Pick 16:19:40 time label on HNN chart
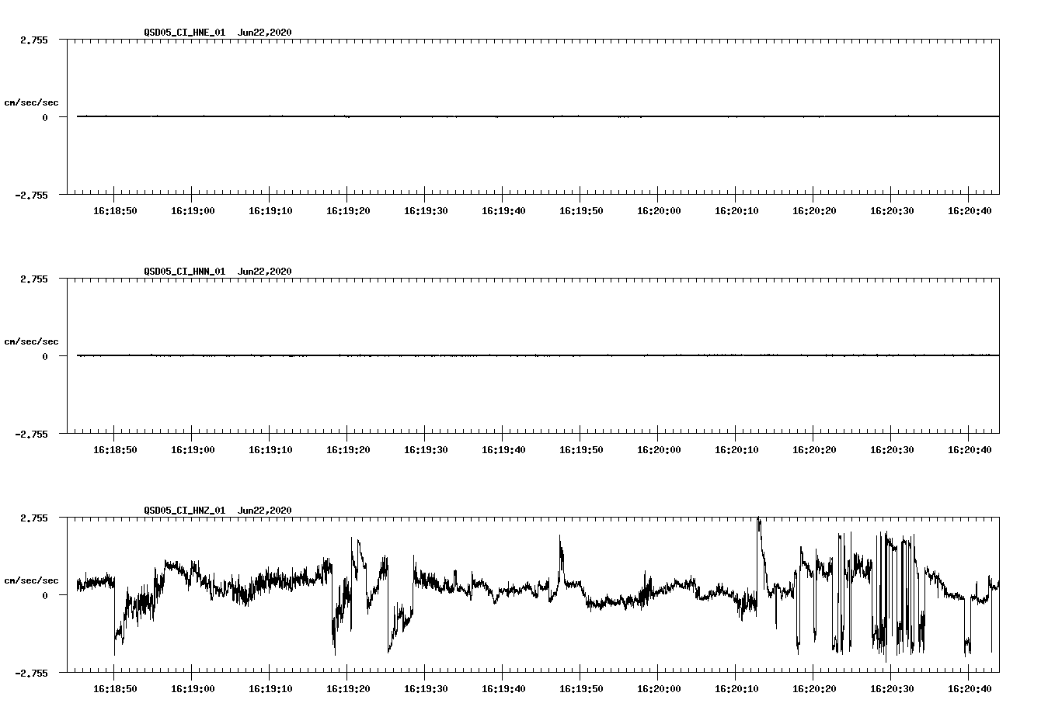1055x717 pixels. 503,449
